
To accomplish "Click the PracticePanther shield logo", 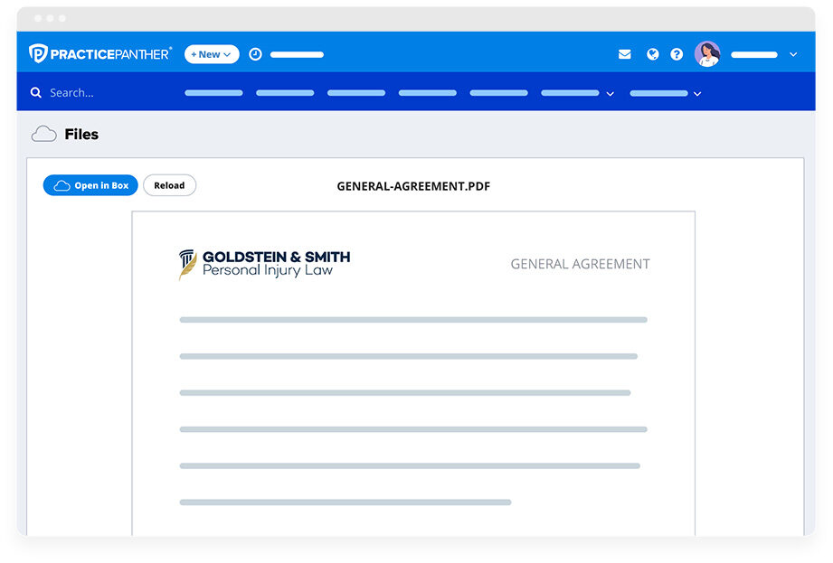I will coord(38,54).
